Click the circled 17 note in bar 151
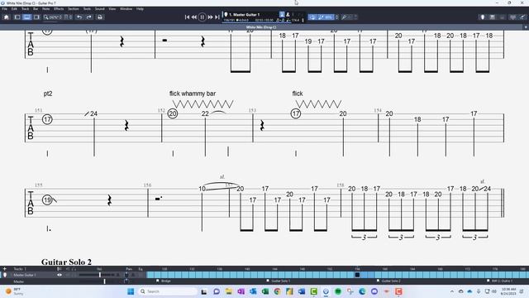The image size is (529, 298). click(x=47, y=119)
